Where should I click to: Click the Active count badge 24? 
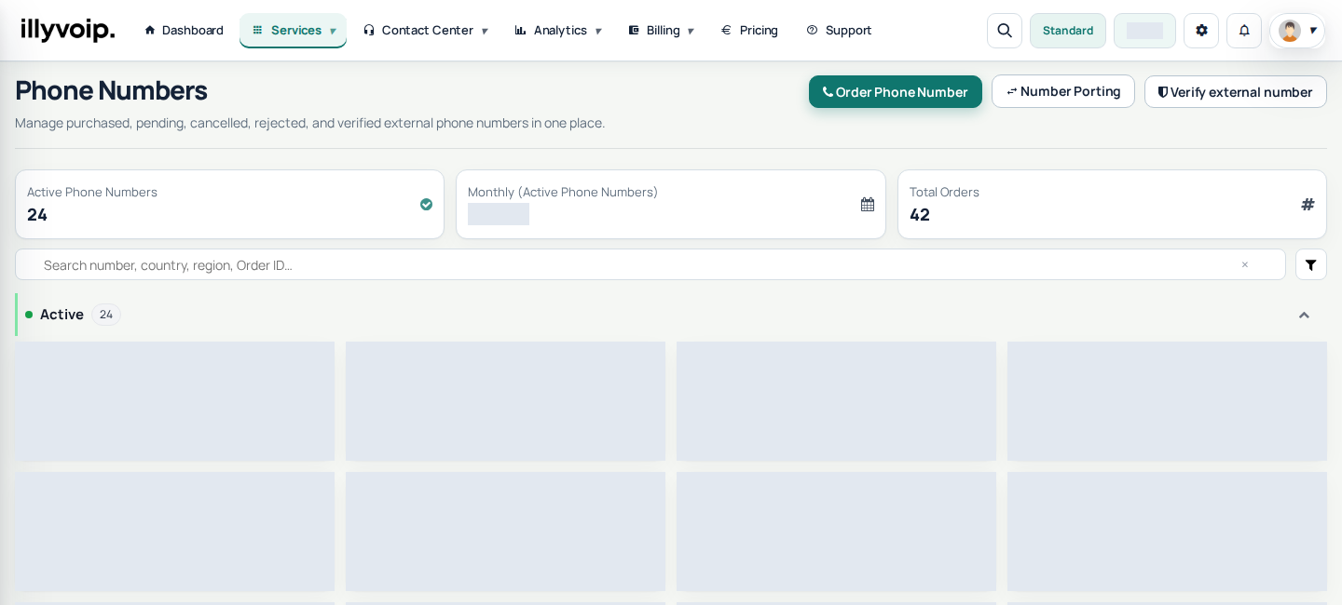[106, 315]
